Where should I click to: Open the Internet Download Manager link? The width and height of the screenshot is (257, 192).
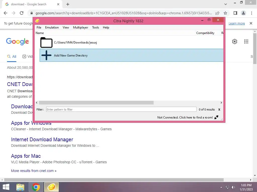tap(42, 139)
